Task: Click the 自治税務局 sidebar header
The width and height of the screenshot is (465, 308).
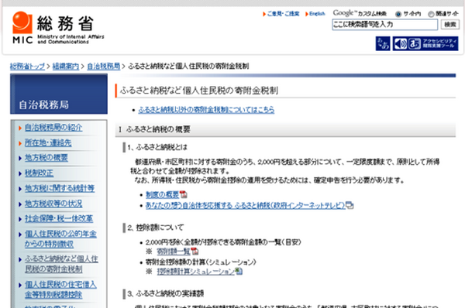Action: 59,94
